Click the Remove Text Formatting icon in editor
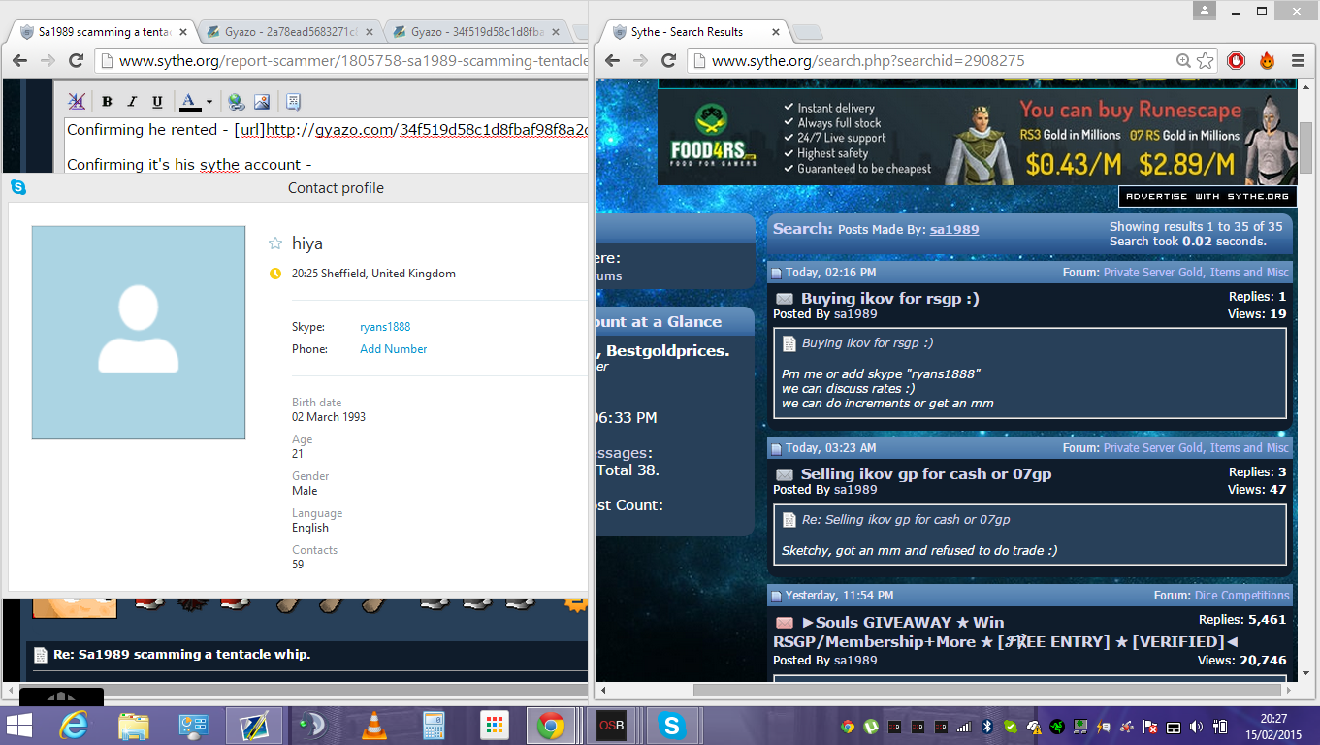This screenshot has height=745, width=1320. coord(77,102)
